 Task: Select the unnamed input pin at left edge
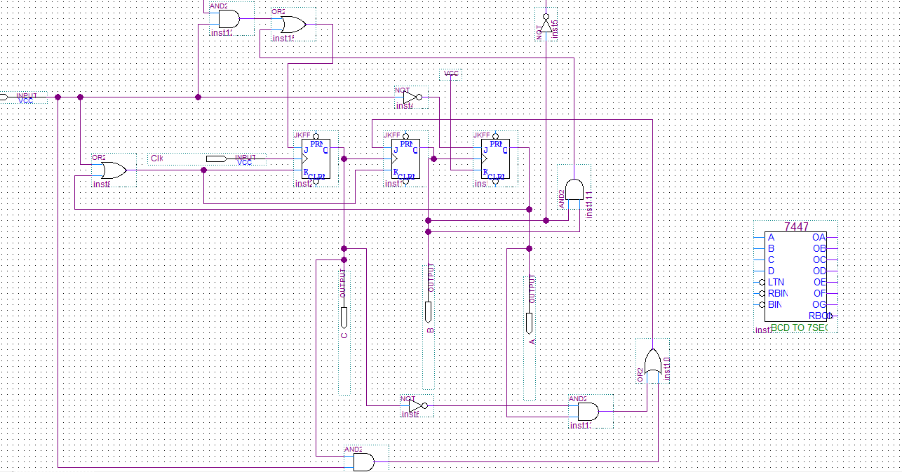coord(4,97)
